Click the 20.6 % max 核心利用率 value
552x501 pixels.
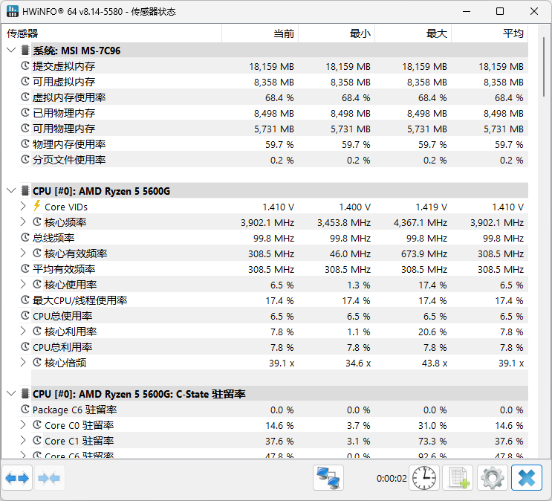432,332
